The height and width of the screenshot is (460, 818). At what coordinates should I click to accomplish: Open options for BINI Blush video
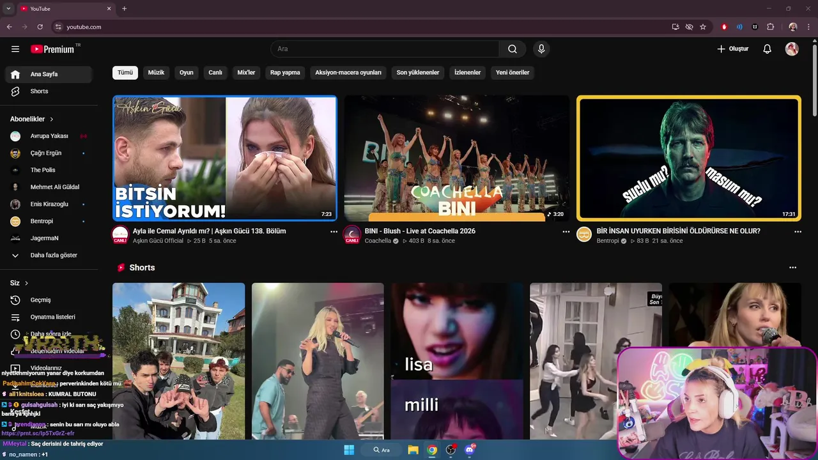tap(566, 232)
